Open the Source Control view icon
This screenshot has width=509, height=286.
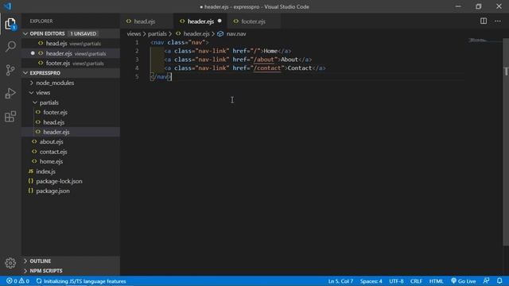coord(10,70)
